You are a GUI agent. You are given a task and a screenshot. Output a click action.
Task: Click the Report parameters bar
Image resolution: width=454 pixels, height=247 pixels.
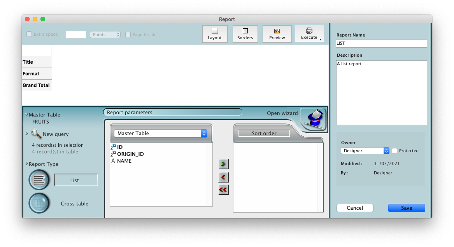click(x=173, y=112)
